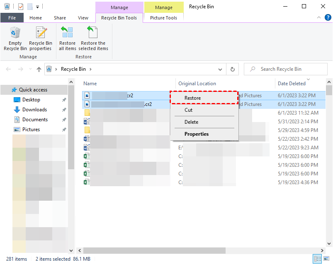
Task: Open the Quick Access Toolbar customize dropdown
Action: 38,7
